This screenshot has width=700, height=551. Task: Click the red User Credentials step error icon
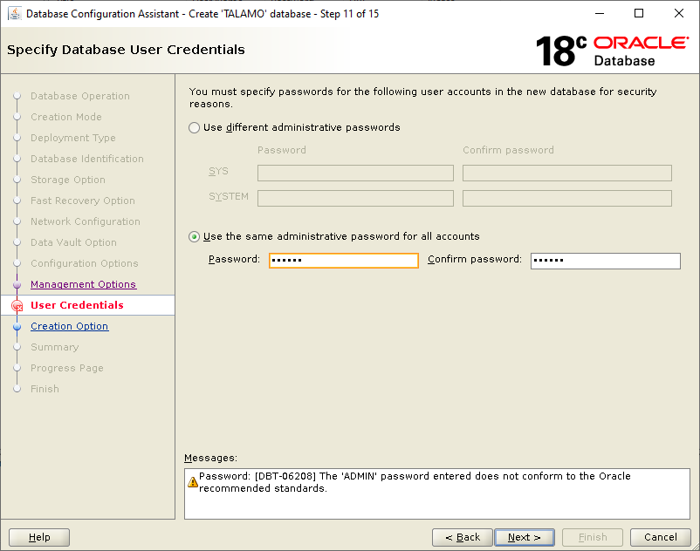point(17,306)
